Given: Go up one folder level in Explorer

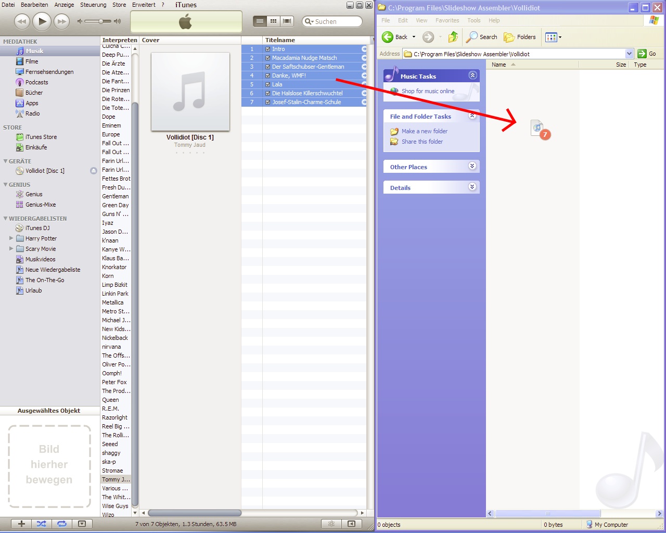Looking at the screenshot, I should 453,37.
